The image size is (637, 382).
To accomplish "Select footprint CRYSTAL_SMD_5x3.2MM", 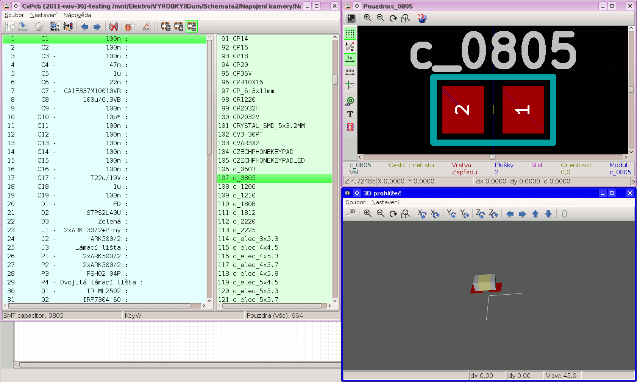I will pos(275,126).
